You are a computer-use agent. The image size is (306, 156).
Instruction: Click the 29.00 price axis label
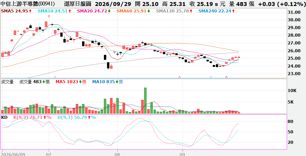coord(294,28)
